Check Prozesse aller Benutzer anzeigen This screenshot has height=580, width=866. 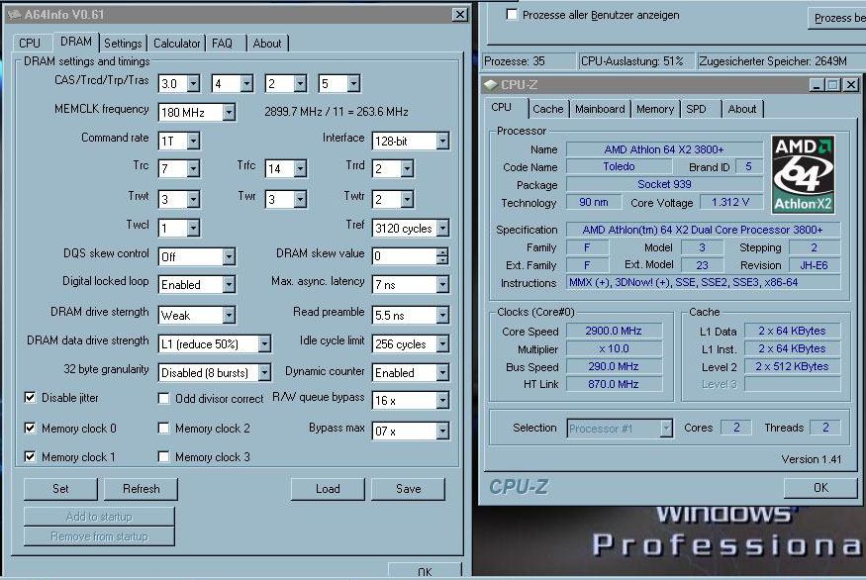tap(512, 15)
